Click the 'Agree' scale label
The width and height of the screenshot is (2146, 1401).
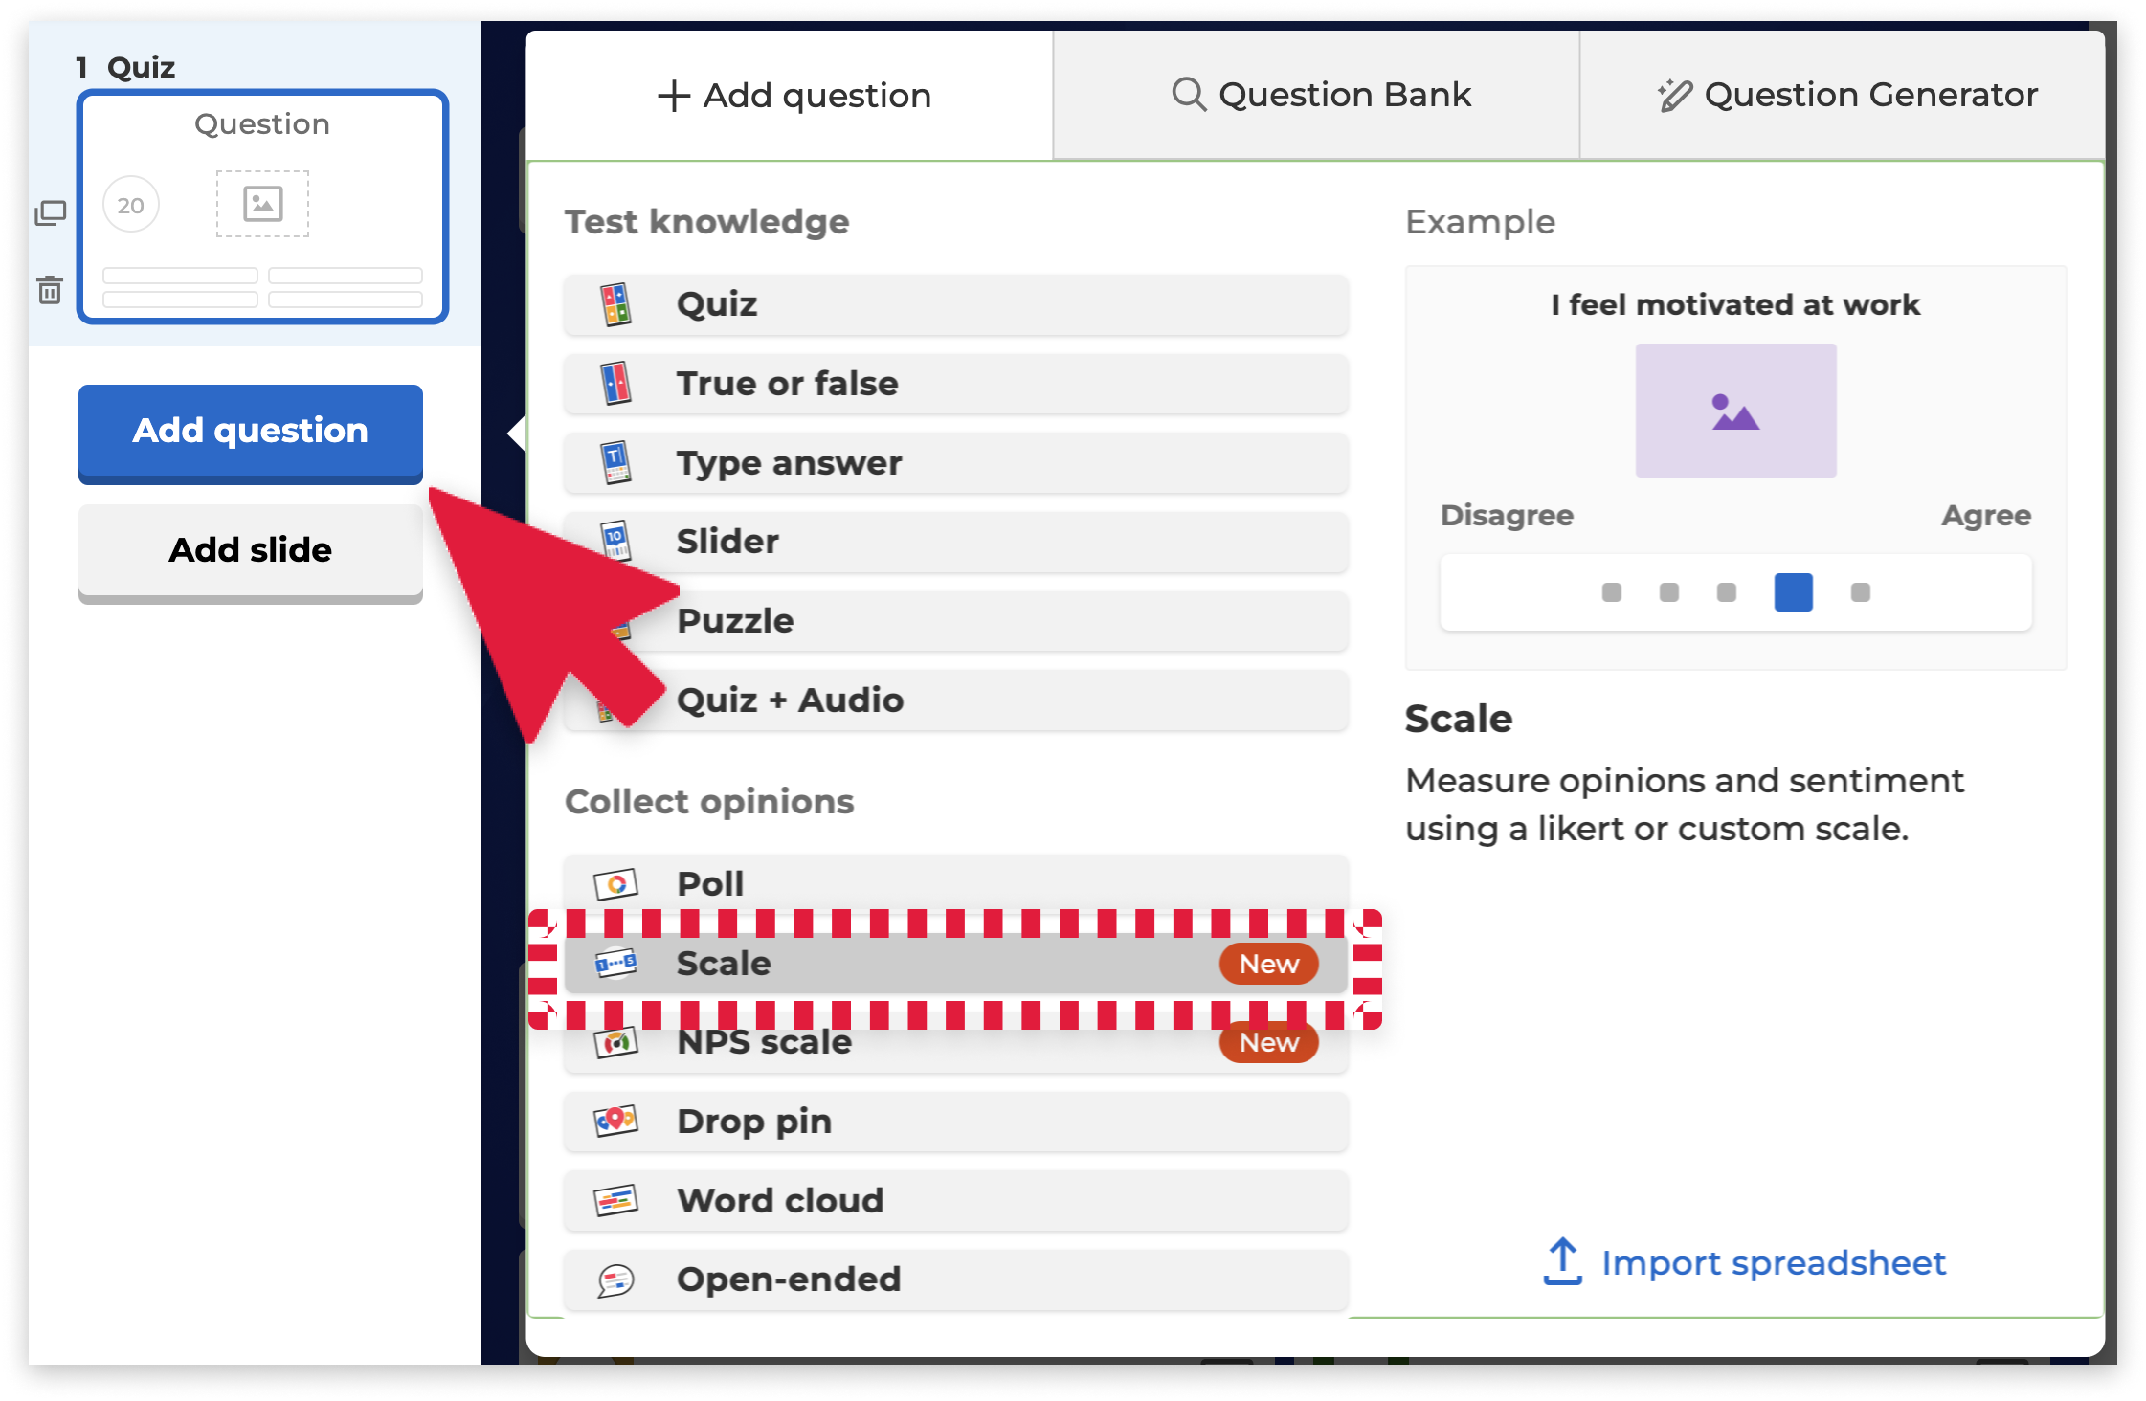1986,516
